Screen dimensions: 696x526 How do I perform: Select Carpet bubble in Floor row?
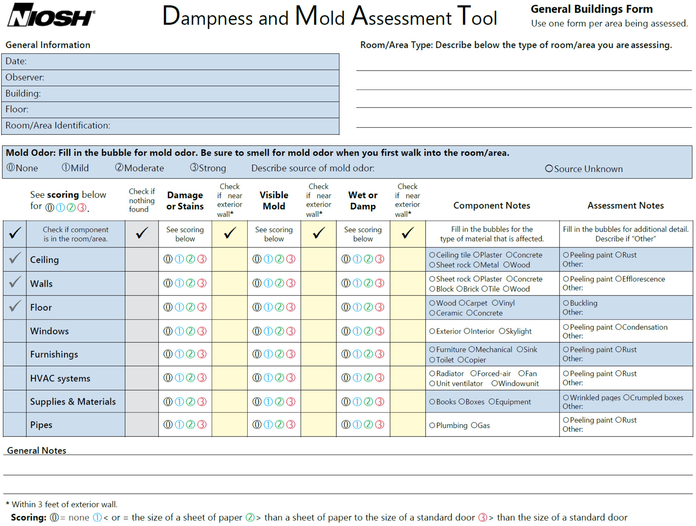tap(462, 303)
